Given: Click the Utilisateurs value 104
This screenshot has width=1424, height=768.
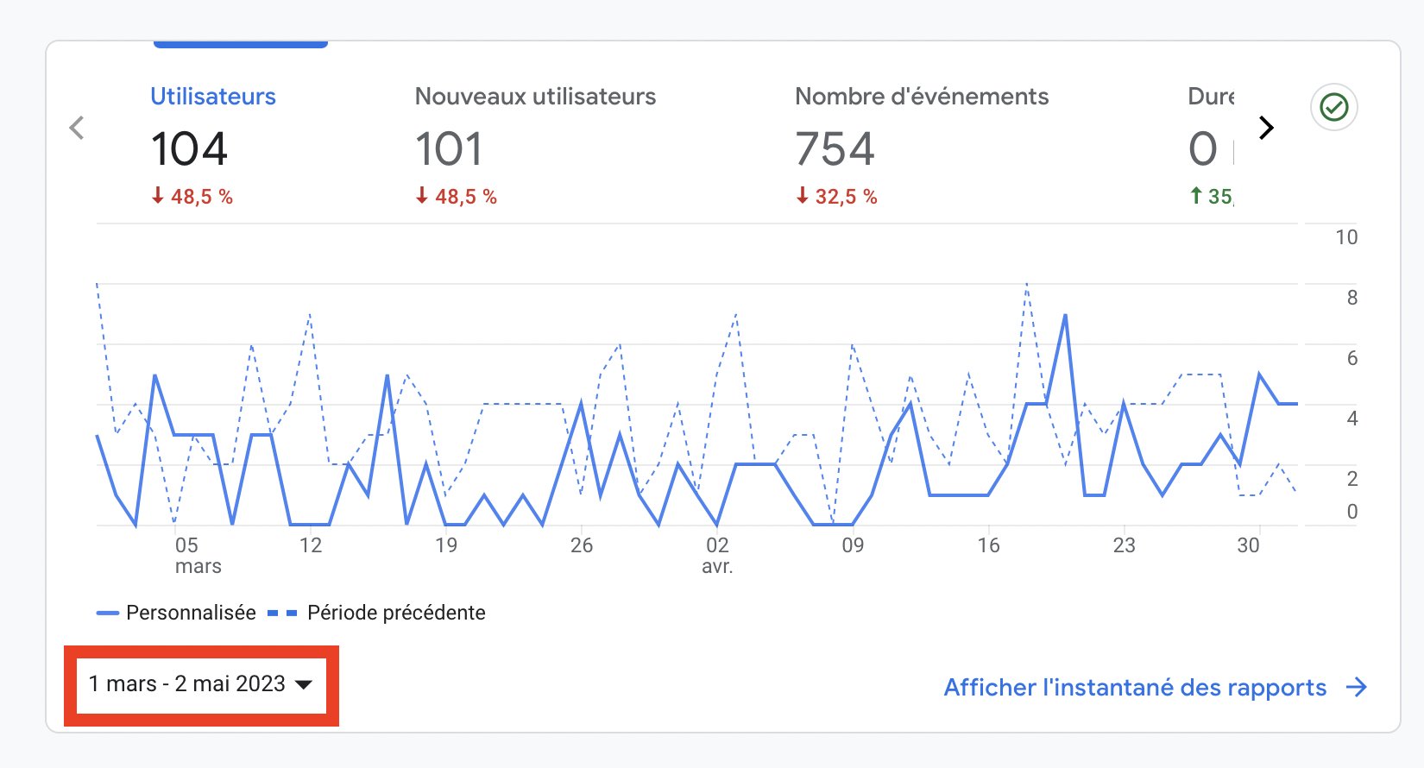Looking at the screenshot, I should (x=190, y=148).
